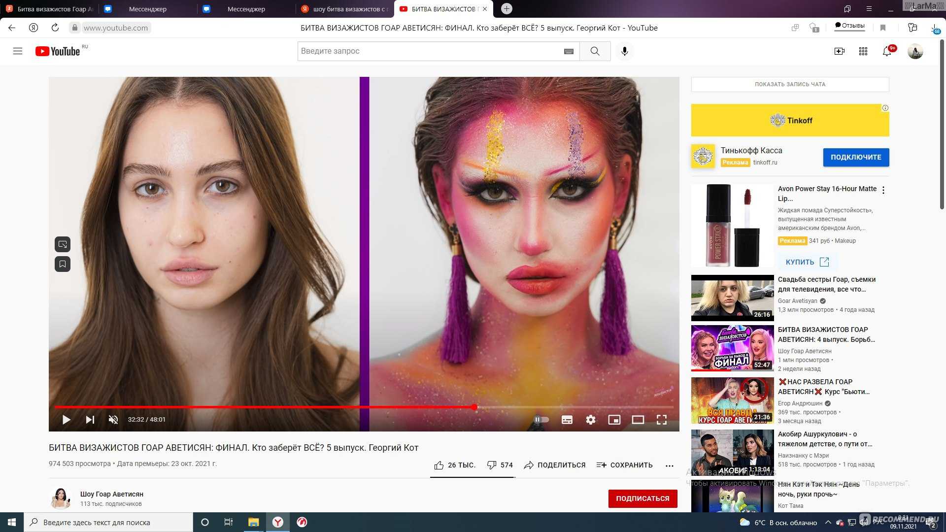Switch to Битва визажистов Гоар first tab
946x532 pixels.
49,9
